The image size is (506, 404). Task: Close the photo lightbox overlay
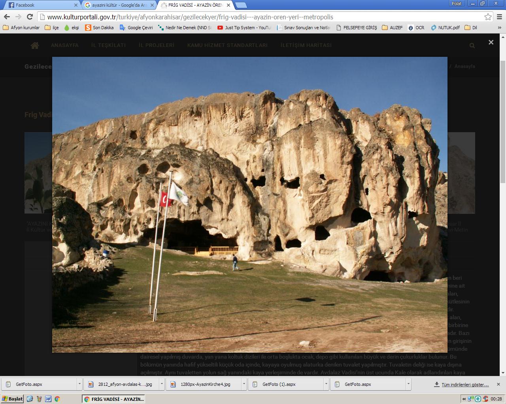491,42
